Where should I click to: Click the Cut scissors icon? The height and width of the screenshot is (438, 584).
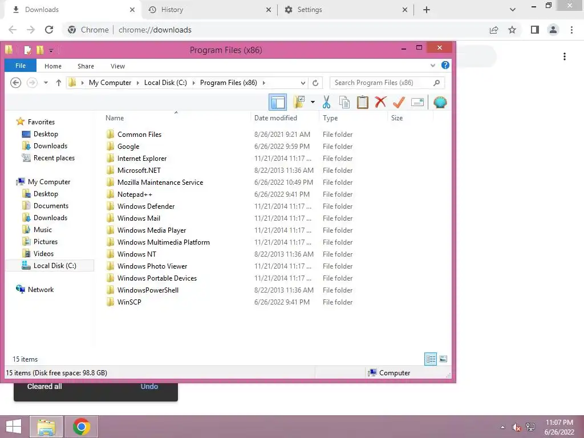click(326, 102)
